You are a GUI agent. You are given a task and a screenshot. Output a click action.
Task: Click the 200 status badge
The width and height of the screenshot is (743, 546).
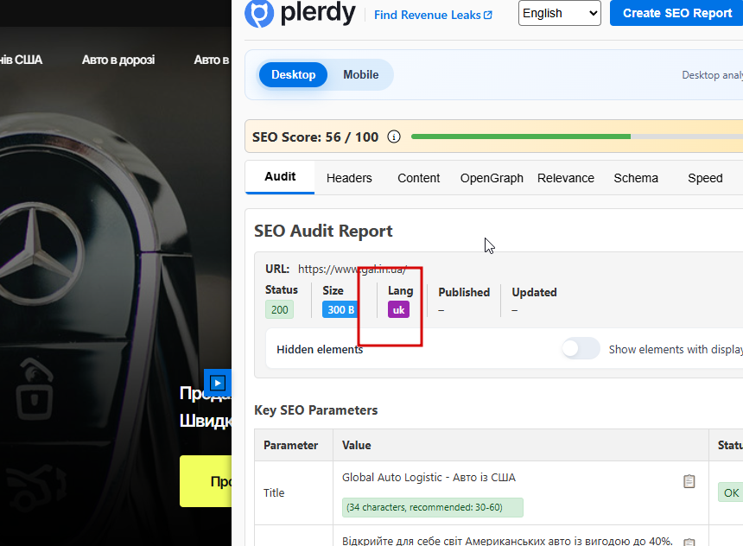pos(280,310)
